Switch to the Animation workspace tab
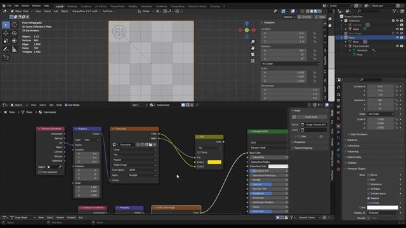Viewport: 406px width, 228px height. [147, 6]
